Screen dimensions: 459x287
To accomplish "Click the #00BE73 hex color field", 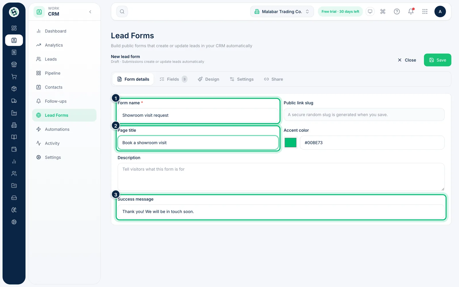I will [x=372, y=143].
